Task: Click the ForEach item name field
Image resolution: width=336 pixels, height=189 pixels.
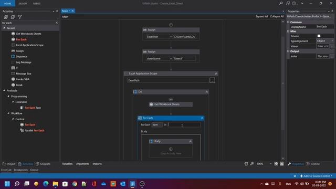Action: coord(157,125)
